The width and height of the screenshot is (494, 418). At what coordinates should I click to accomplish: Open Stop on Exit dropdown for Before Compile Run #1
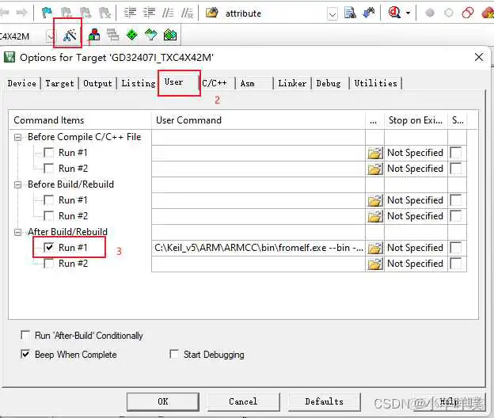[x=416, y=153]
